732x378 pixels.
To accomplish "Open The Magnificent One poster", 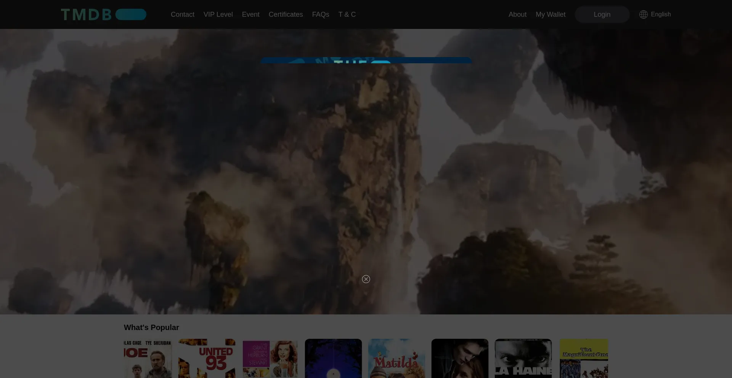I will point(583,358).
